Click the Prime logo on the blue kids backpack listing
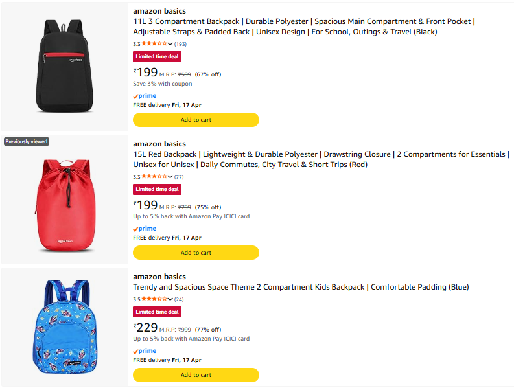The image size is (514, 388). 145,351
